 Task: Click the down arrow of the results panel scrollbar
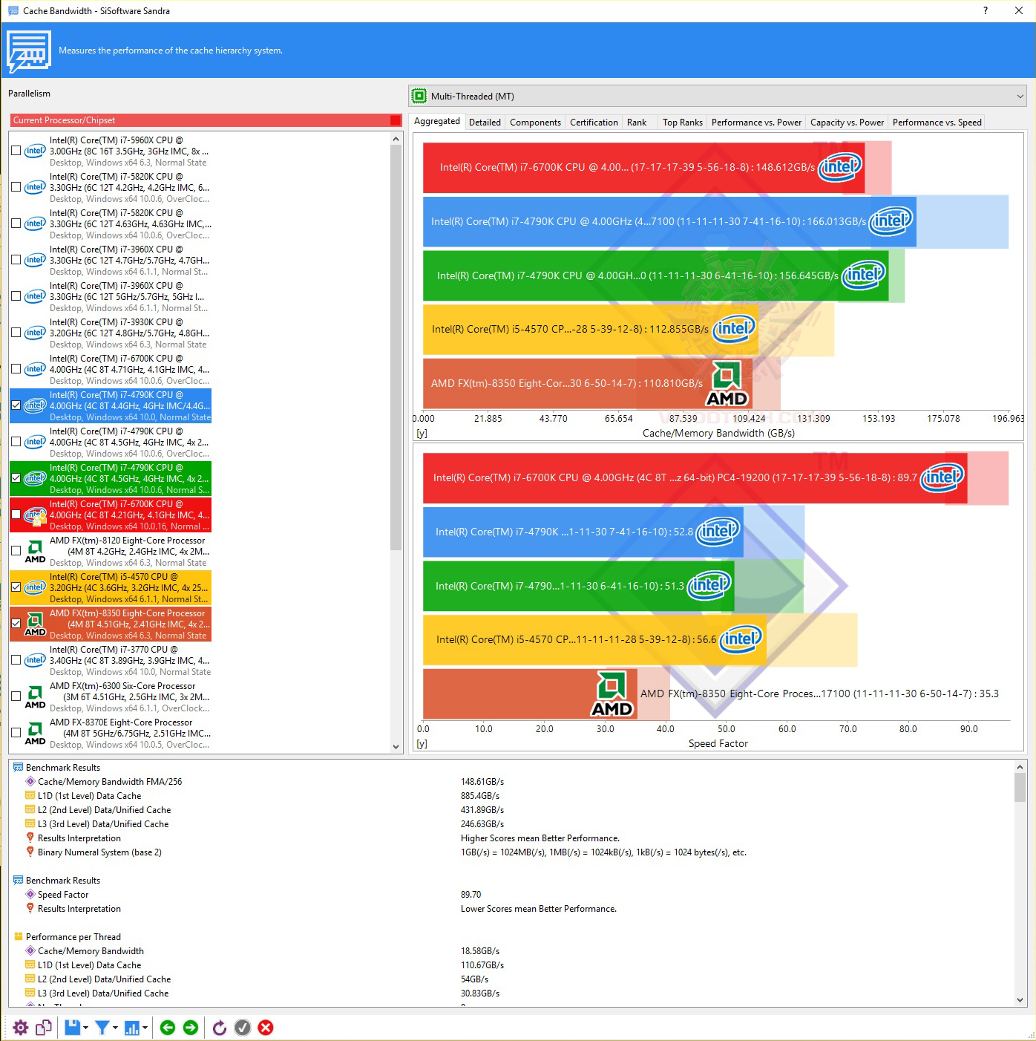click(x=1020, y=1000)
